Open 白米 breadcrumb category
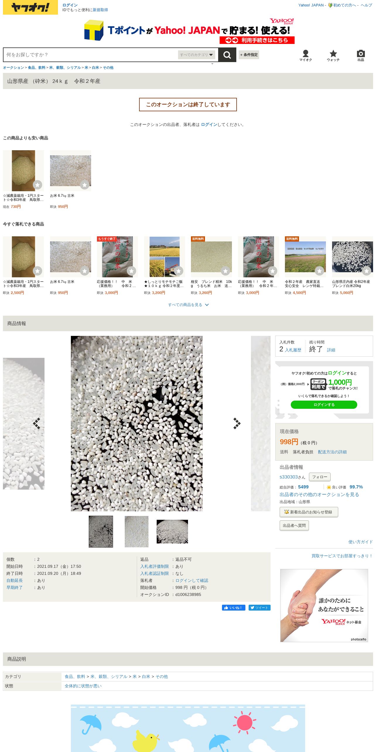 [x=95, y=68]
